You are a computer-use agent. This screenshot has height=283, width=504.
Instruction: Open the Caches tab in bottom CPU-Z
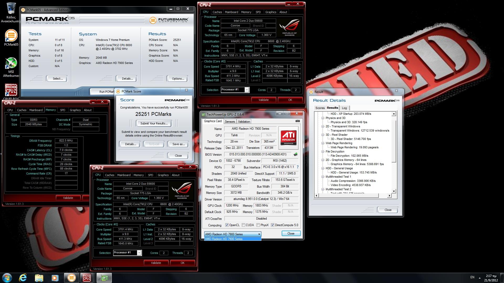click(x=109, y=175)
